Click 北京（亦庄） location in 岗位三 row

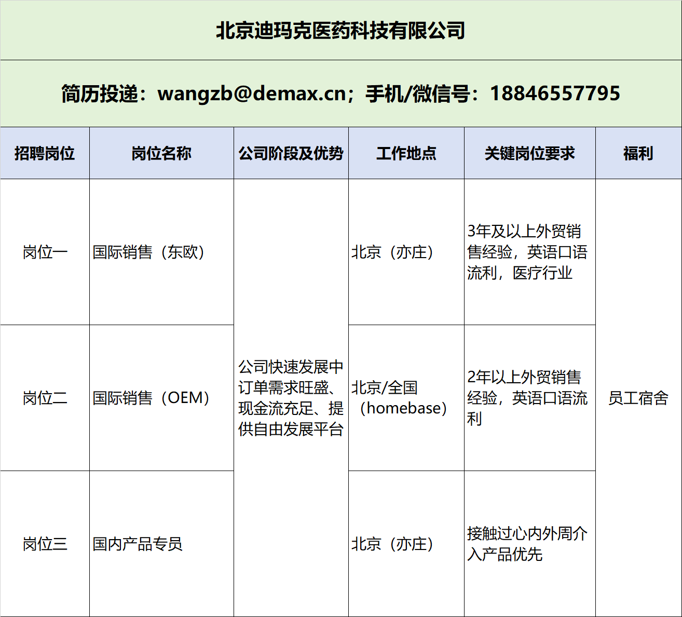(x=406, y=544)
